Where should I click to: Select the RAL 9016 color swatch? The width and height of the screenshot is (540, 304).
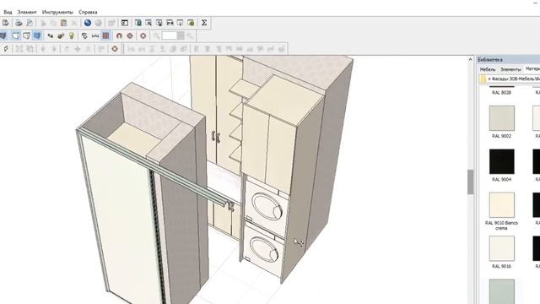pyautogui.click(x=501, y=248)
